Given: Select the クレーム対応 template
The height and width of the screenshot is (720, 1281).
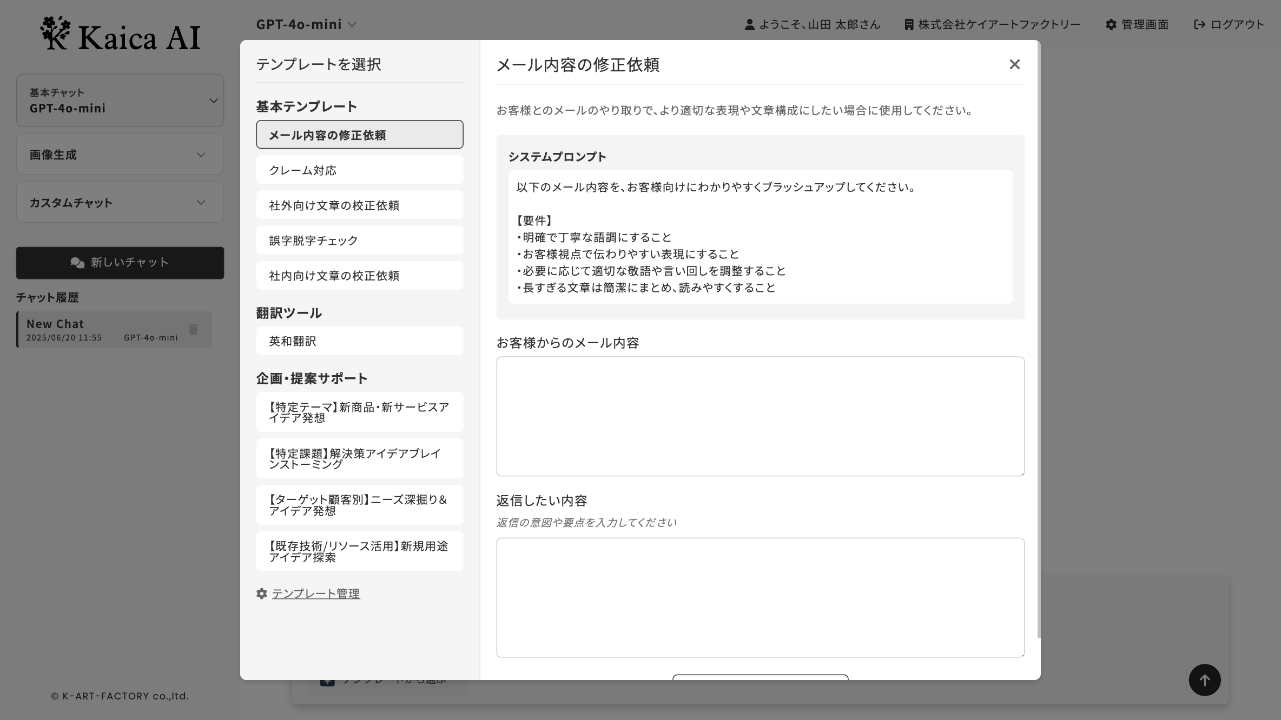Looking at the screenshot, I should (359, 170).
